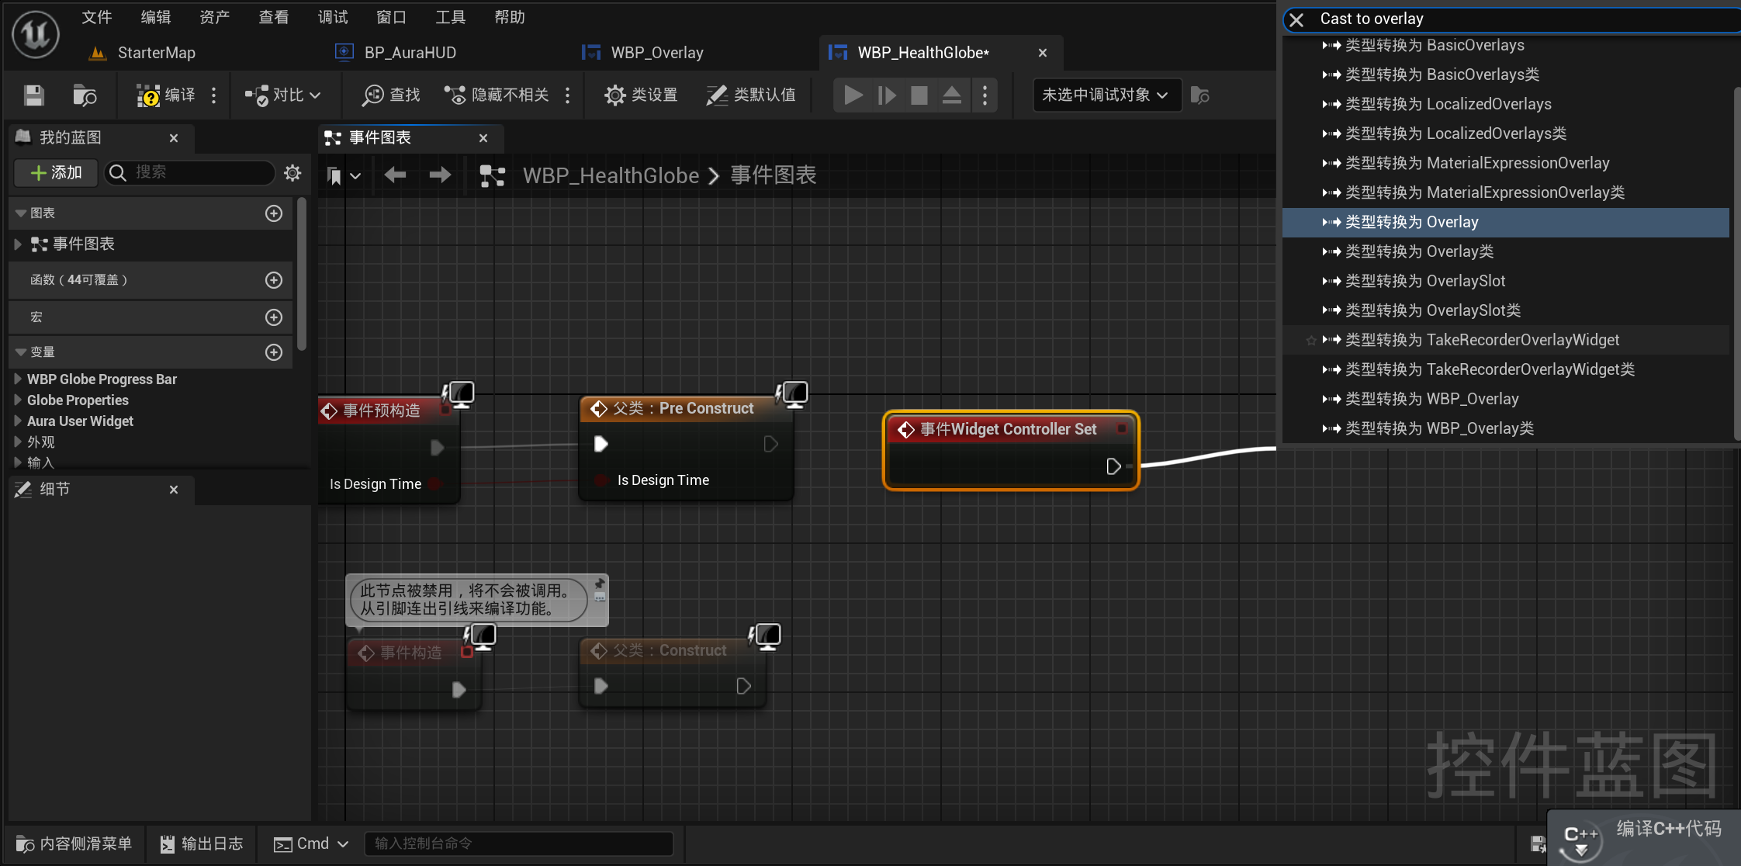Toggle 隐藏不相关 hide unrelated nodes

point(497,95)
